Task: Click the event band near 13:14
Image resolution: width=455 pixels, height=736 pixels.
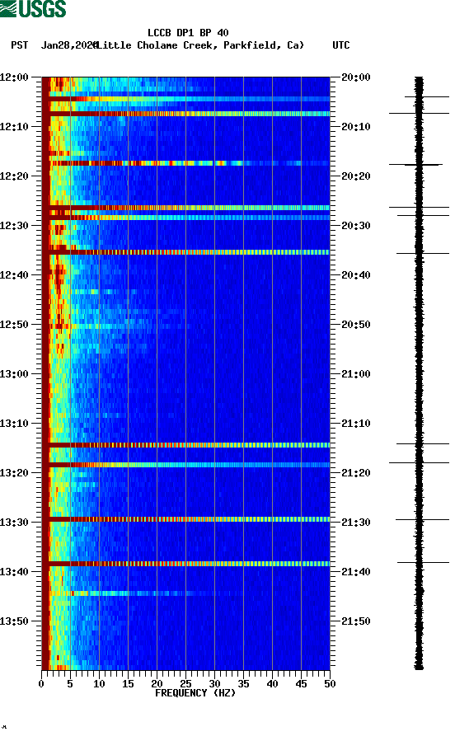Action: (186, 445)
